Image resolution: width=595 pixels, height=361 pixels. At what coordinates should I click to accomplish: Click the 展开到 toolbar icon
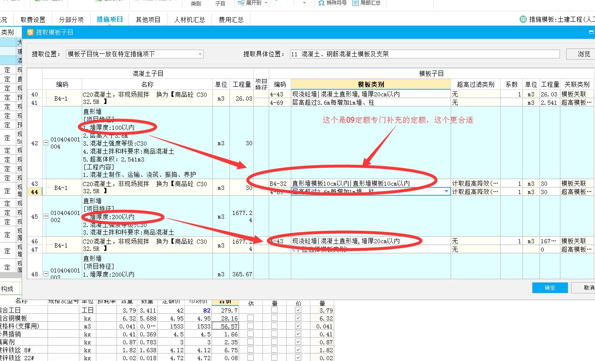[x=241, y=3]
